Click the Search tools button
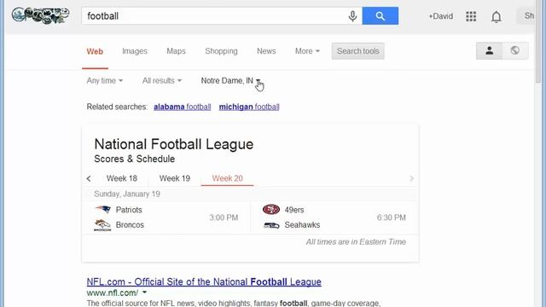 (358, 51)
